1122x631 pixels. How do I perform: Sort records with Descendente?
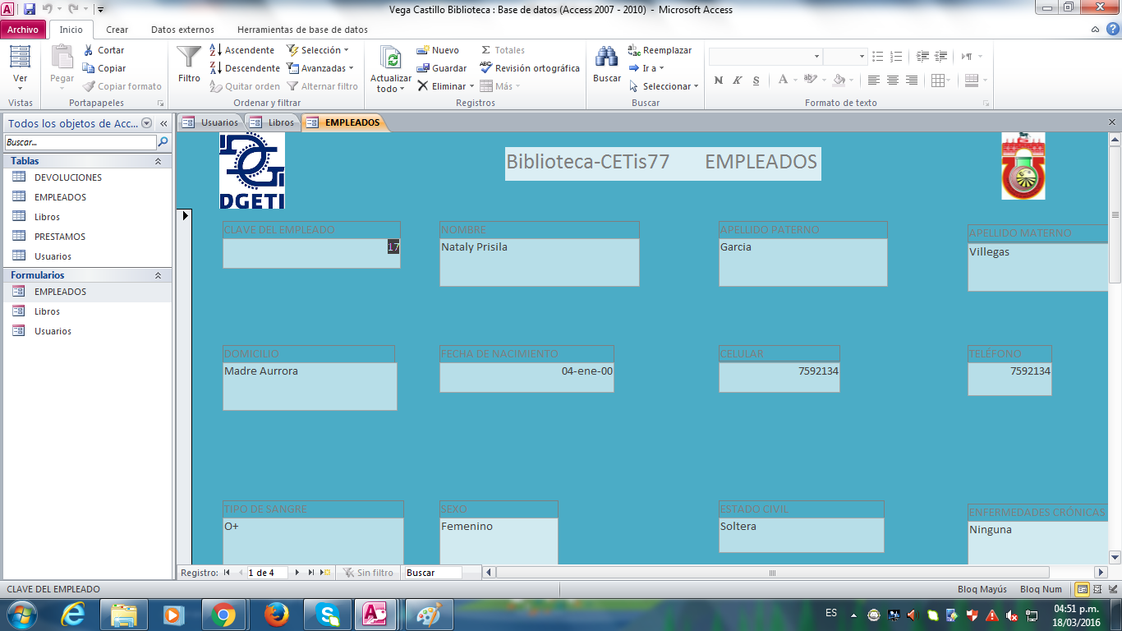click(245, 68)
